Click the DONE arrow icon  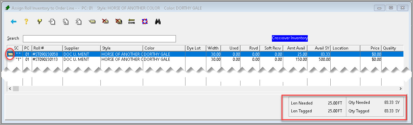[132, 22]
